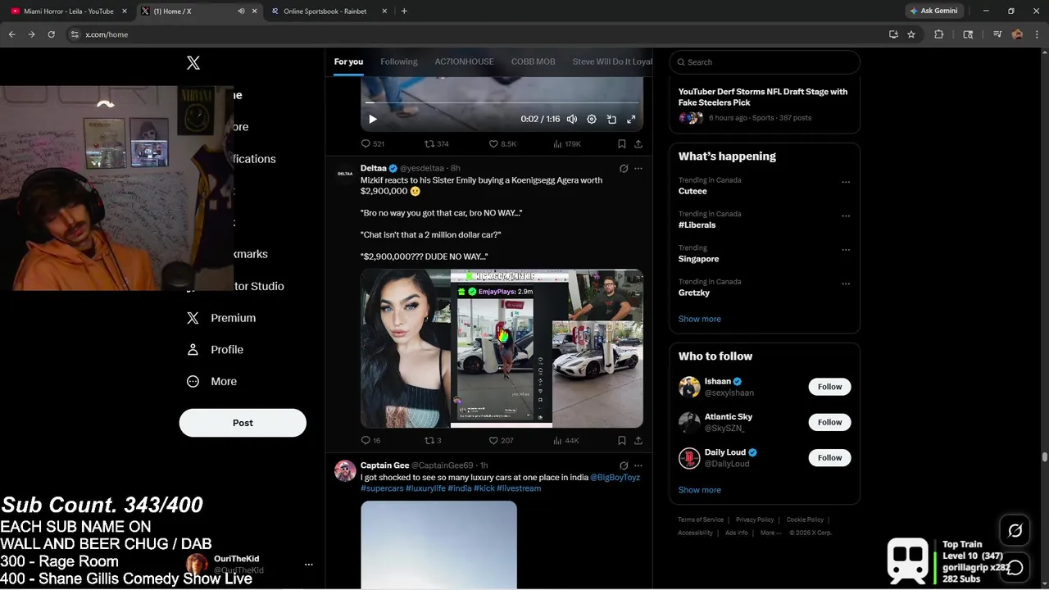
Task: Show more under What's happening
Action: coord(700,319)
